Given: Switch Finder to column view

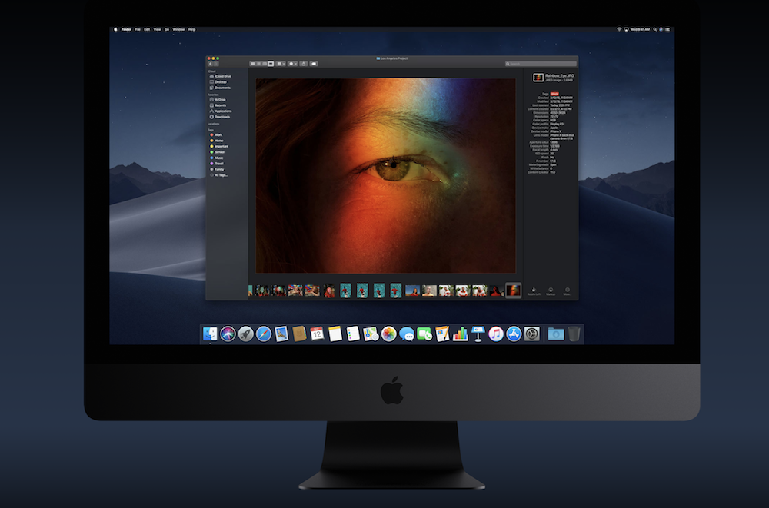Looking at the screenshot, I should coord(265,64).
